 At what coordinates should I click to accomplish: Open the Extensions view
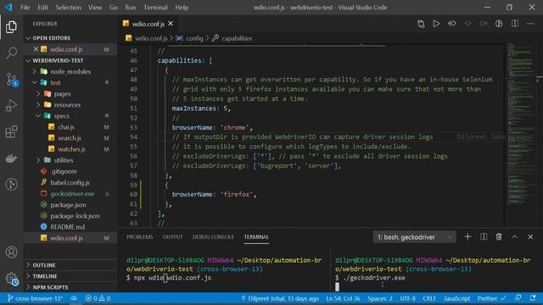(x=11, y=132)
